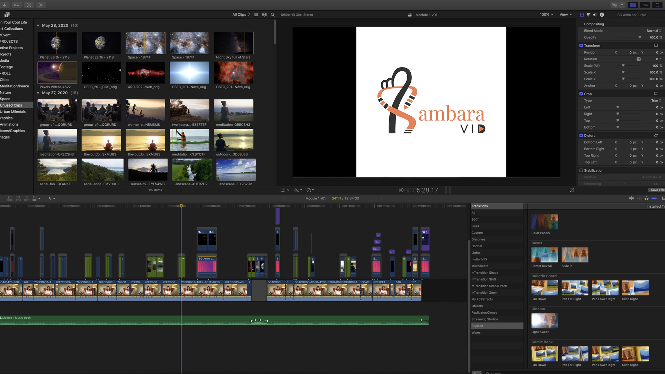665x374 pixels.
Task: Click the viewer fullscreen arrows icon
Action: [x=571, y=190]
